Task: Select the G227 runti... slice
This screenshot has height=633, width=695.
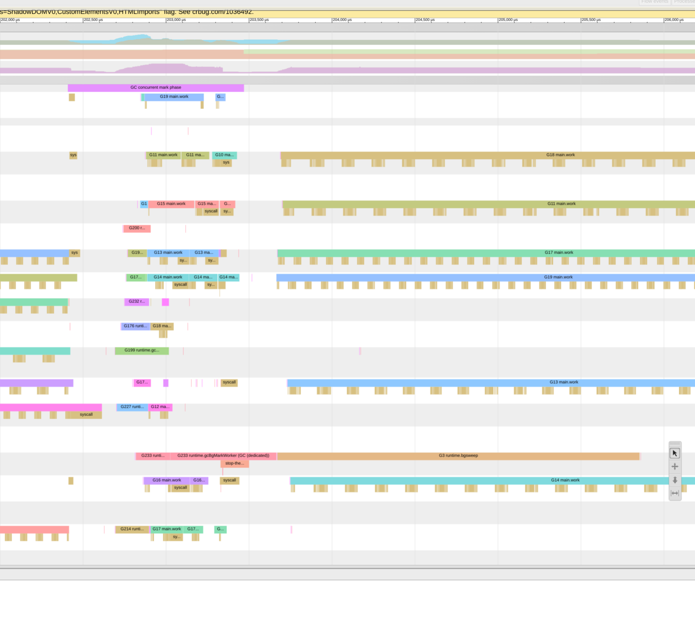Action: (x=132, y=407)
